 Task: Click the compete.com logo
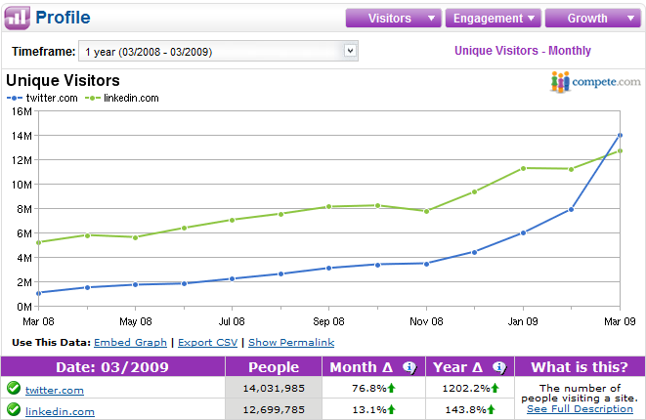tap(596, 81)
